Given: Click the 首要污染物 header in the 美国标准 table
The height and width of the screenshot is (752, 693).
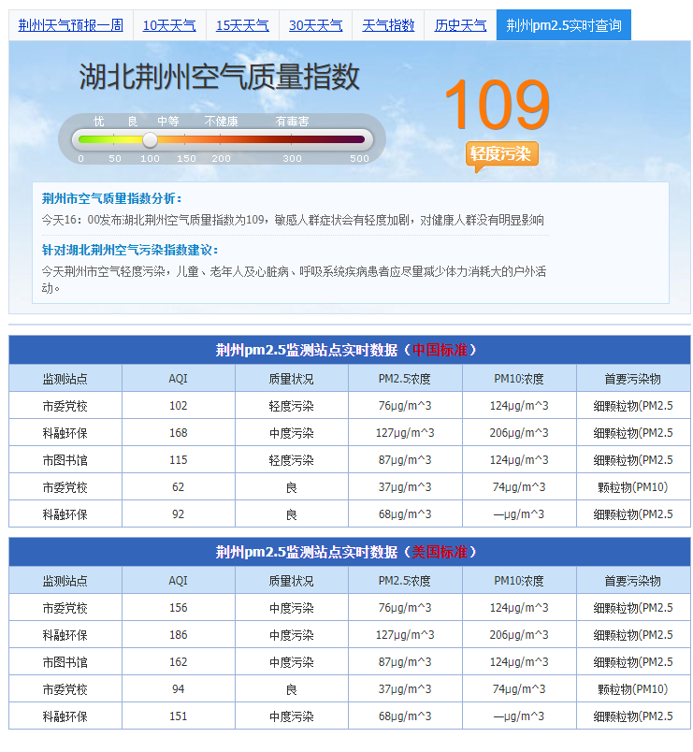Looking at the screenshot, I should [x=633, y=581].
